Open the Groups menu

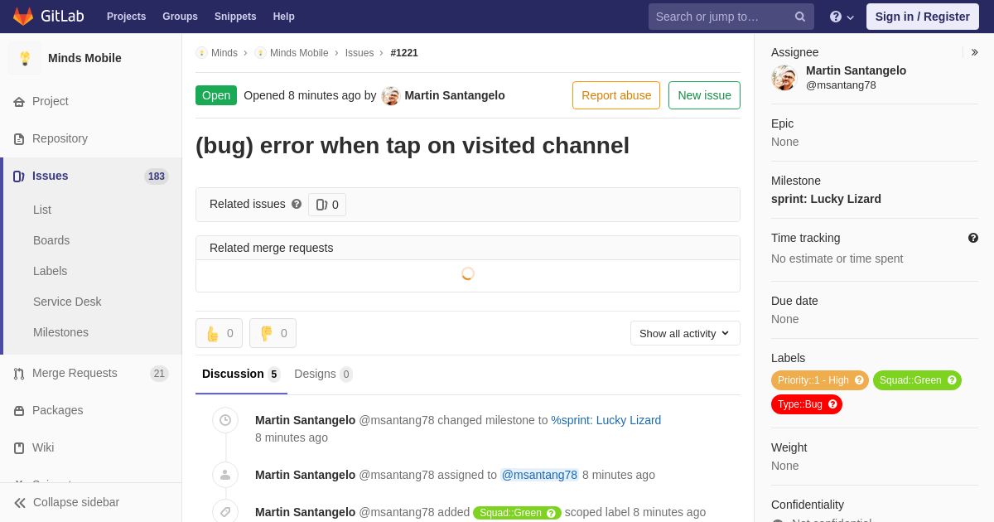(x=180, y=17)
